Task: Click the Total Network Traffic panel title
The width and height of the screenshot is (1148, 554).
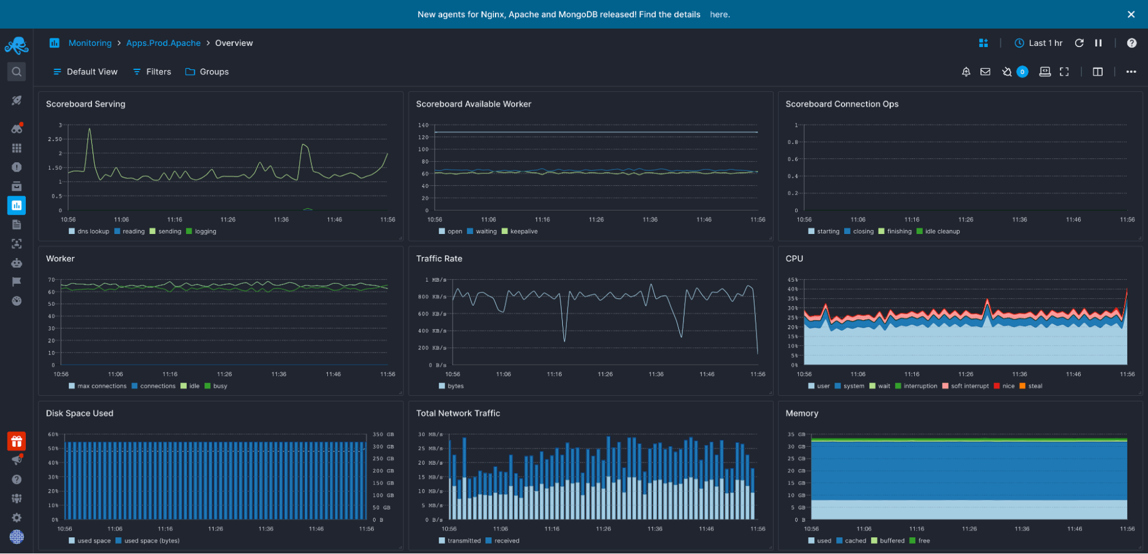Action: click(x=458, y=413)
